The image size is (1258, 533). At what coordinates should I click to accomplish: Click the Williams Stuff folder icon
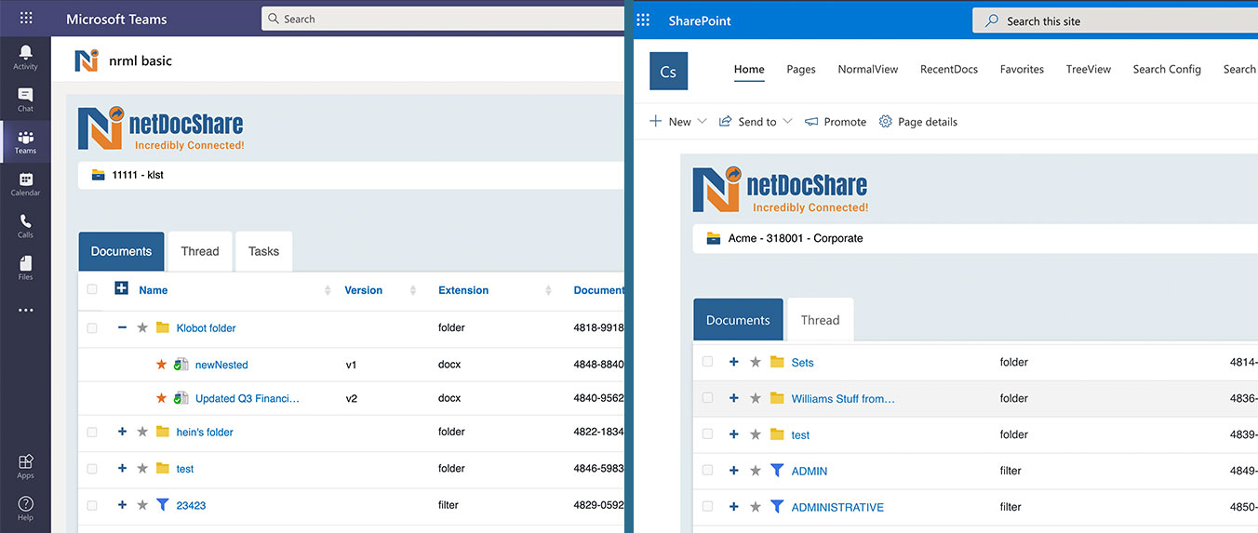pyautogui.click(x=777, y=398)
